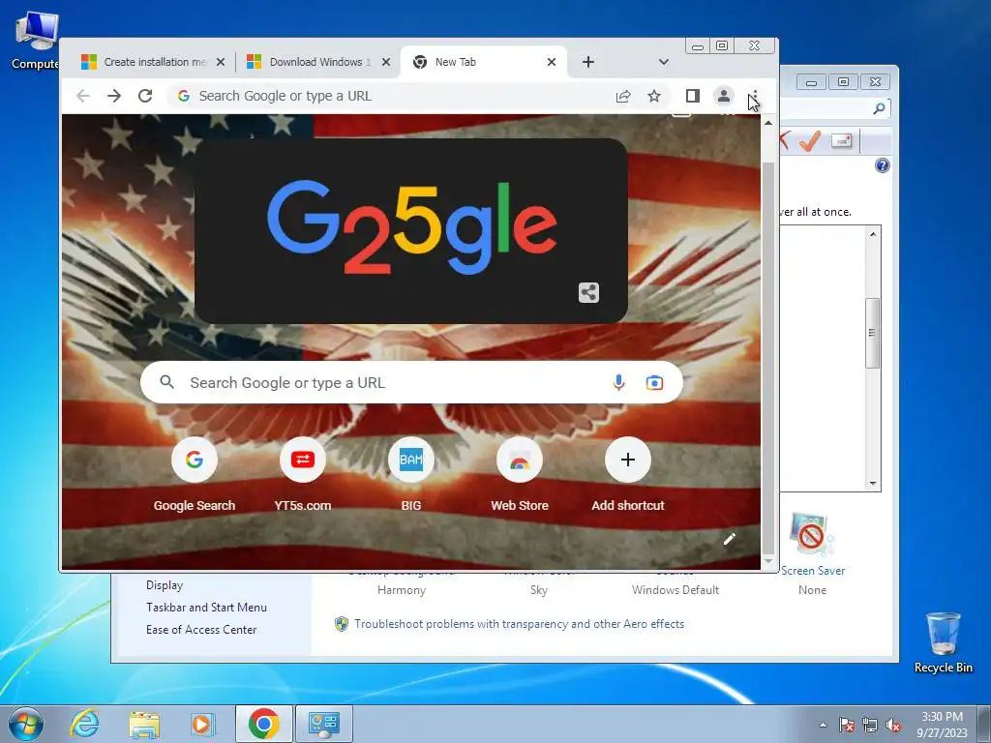The height and width of the screenshot is (743, 991).
Task: Open the Google Search shortcut
Action: 194,474
